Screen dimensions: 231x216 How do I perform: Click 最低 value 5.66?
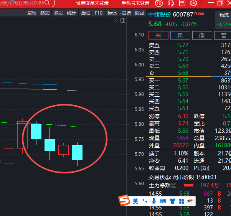click(183, 131)
